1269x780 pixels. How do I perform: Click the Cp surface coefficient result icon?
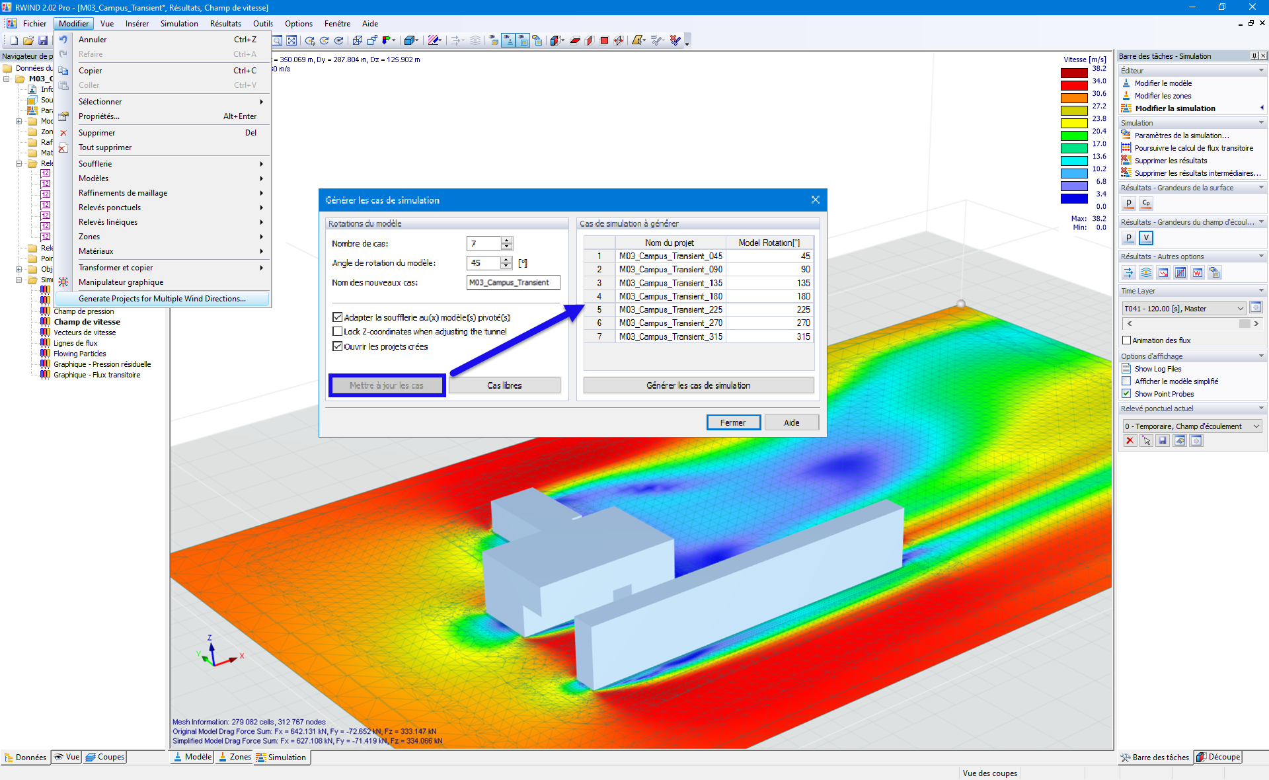coord(1146,204)
